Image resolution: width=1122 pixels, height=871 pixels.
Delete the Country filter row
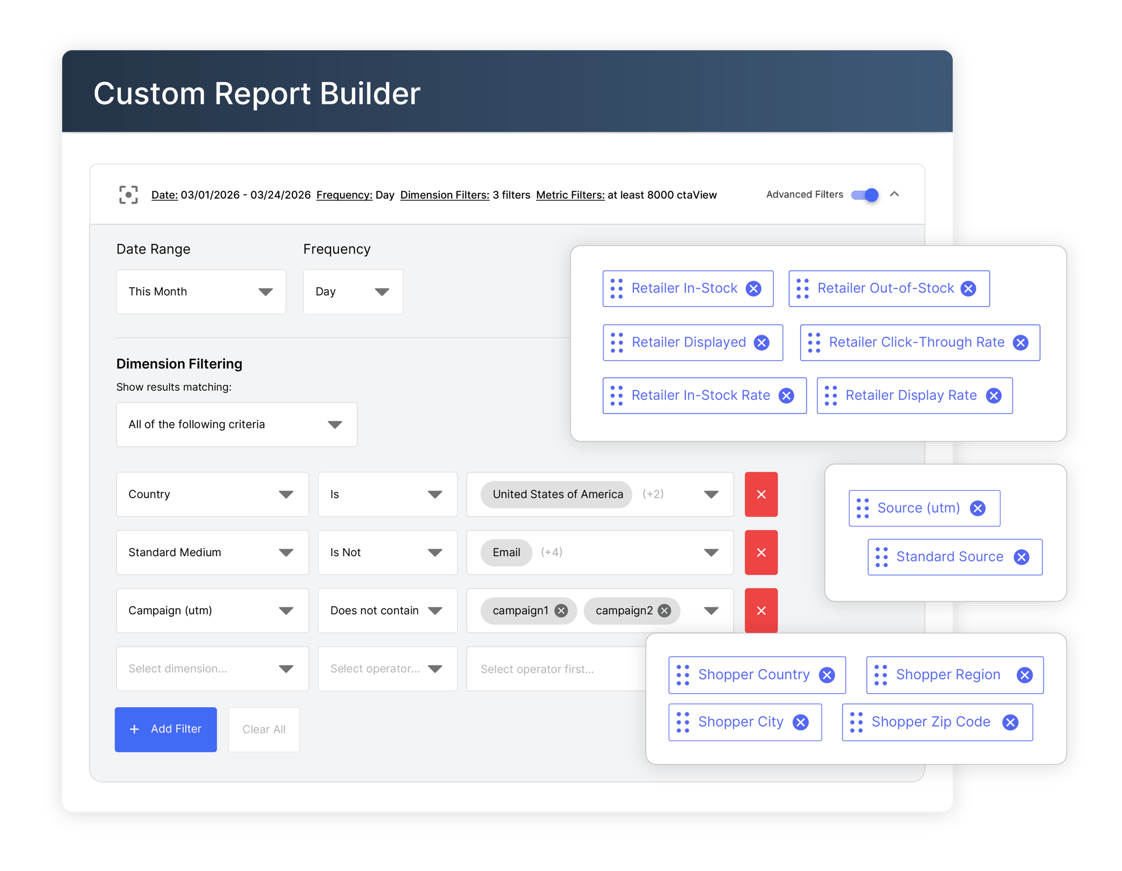(x=761, y=494)
